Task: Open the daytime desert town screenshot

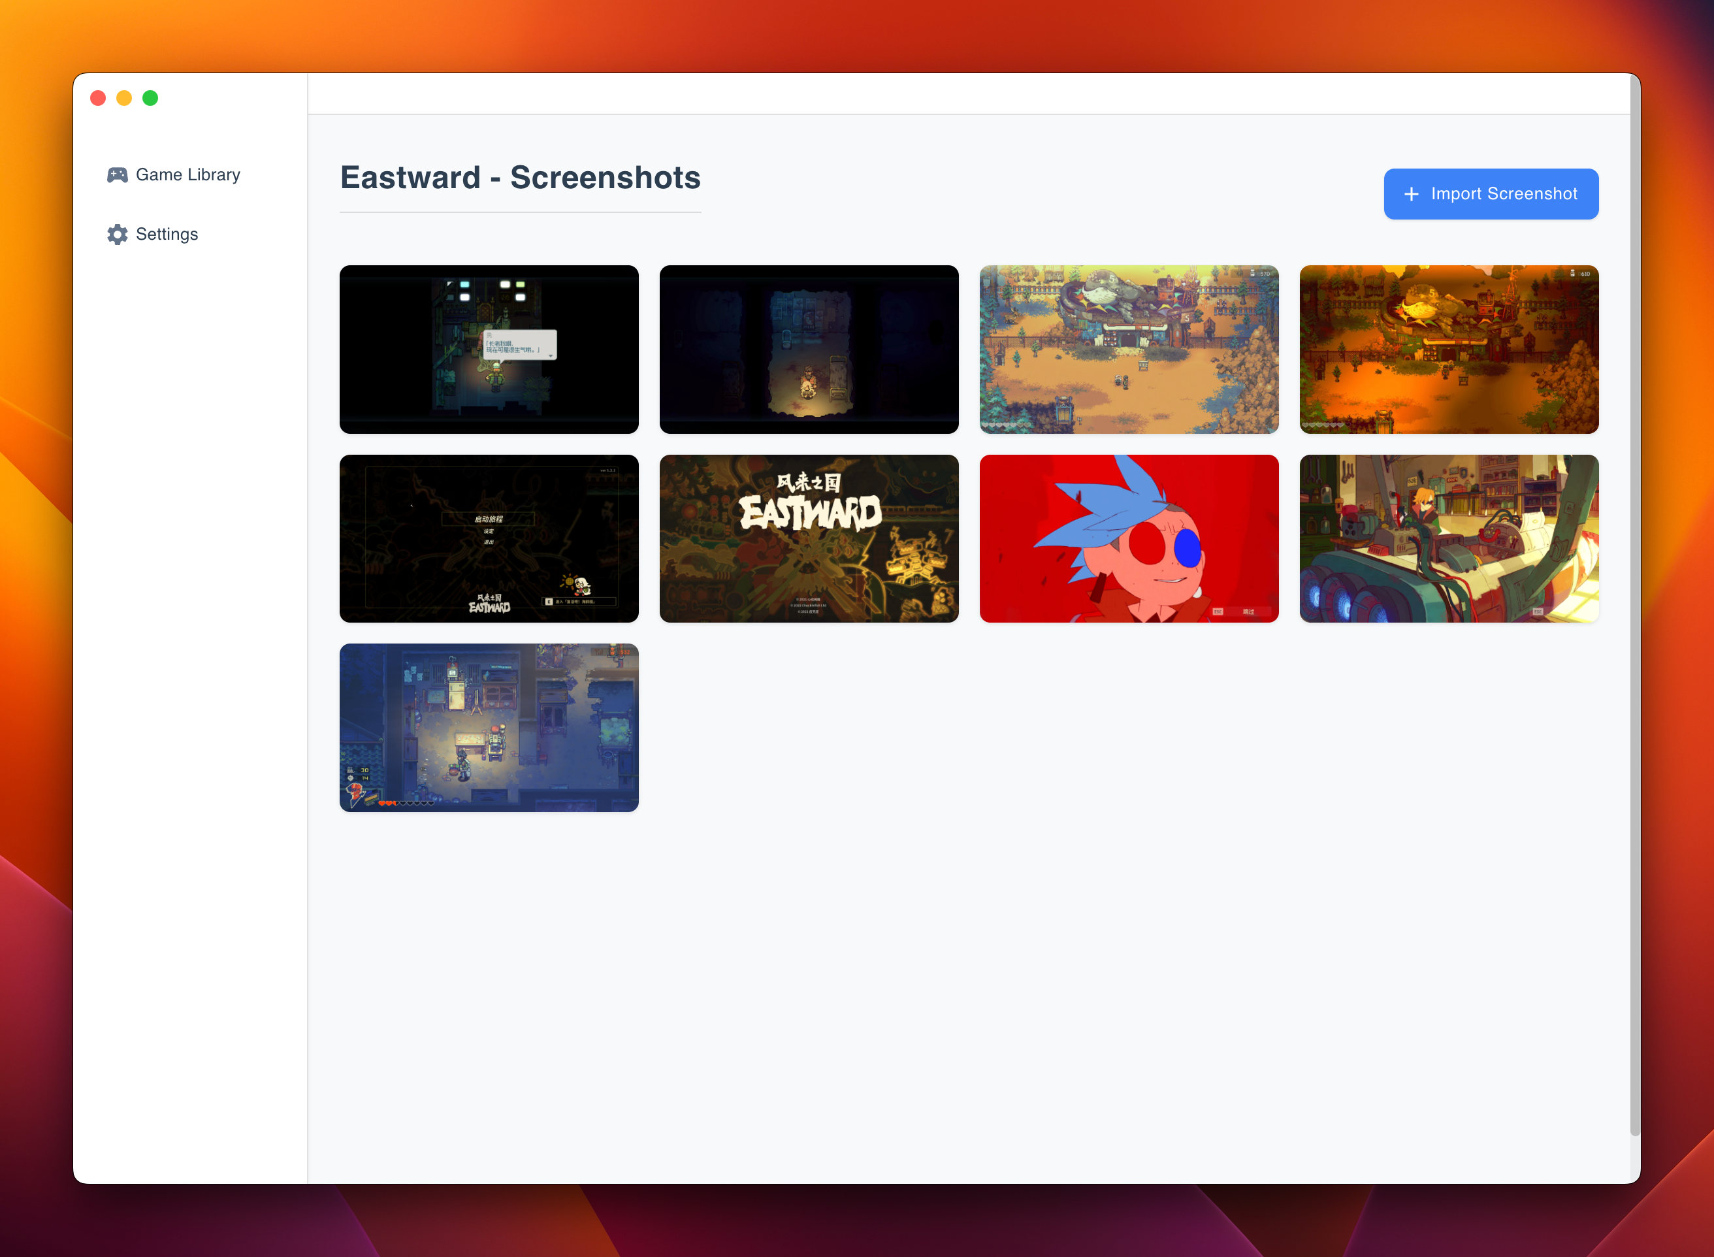Action: click(x=1128, y=350)
